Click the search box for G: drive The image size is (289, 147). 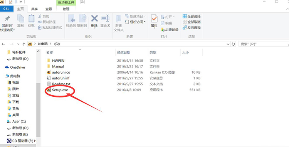click(264, 44)
